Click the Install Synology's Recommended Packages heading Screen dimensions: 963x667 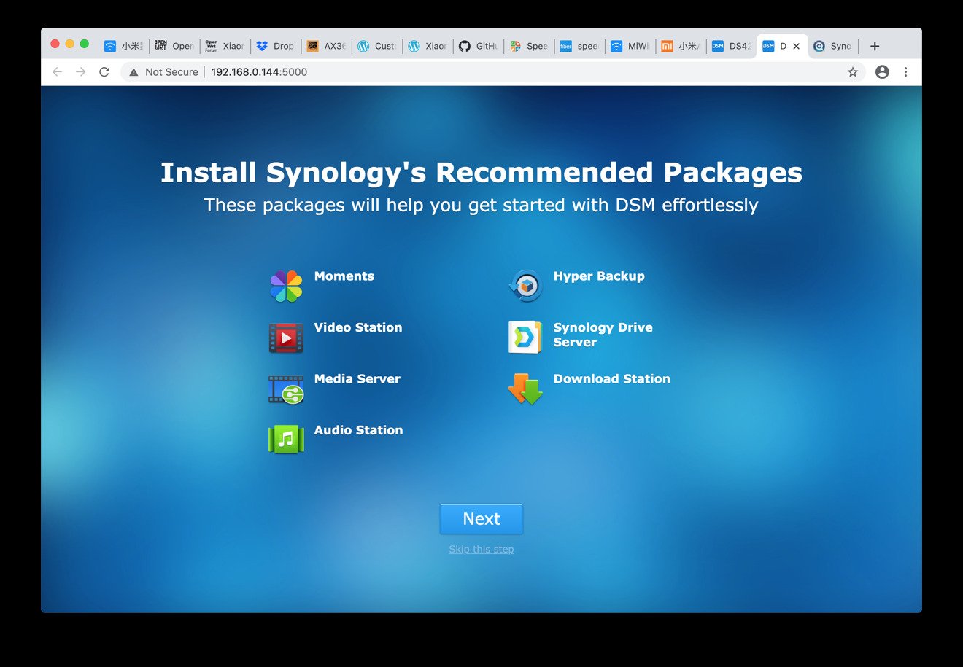click(x=481, y=173)
